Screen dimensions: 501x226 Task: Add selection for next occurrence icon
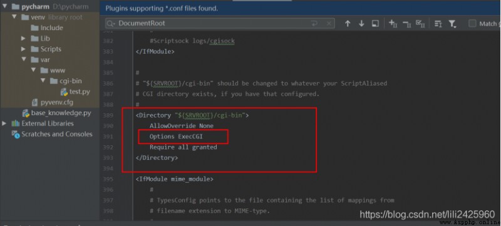[393, 24]
